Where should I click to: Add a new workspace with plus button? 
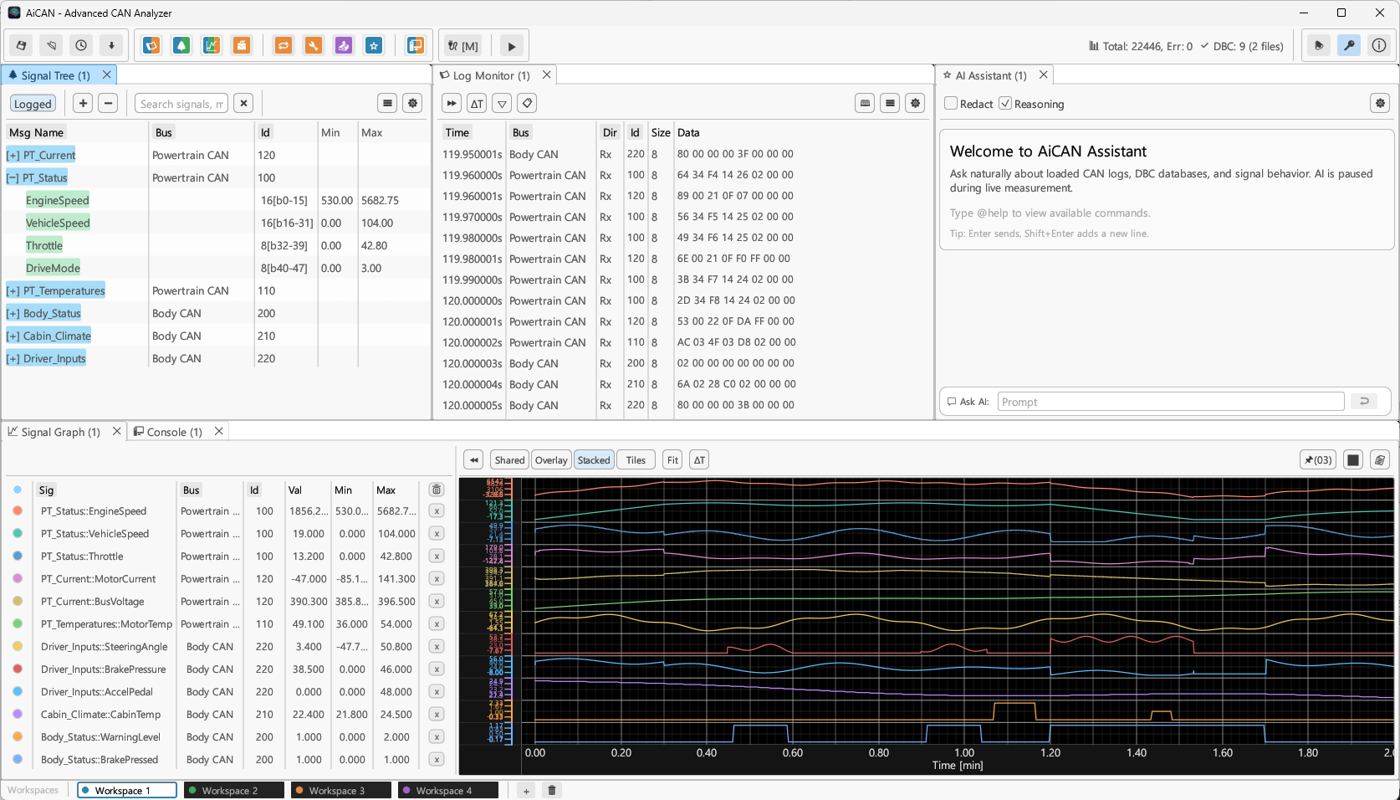point(526,790)
